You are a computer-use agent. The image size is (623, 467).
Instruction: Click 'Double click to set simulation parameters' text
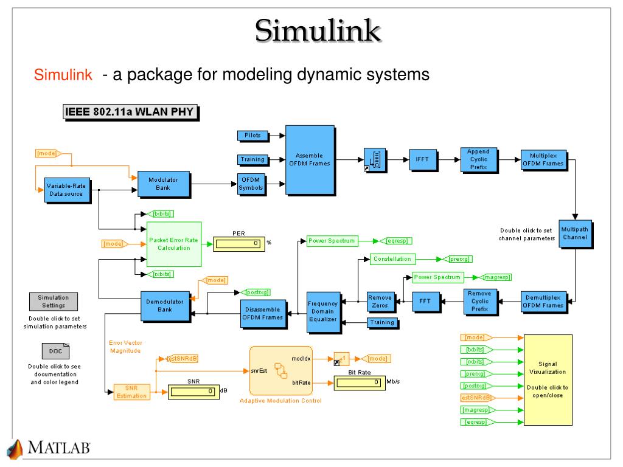[55, 322]
